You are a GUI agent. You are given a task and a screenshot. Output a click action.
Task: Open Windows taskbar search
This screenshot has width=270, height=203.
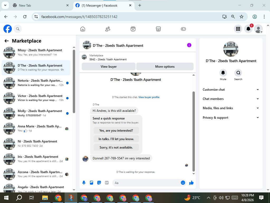[x=19, y=198]
